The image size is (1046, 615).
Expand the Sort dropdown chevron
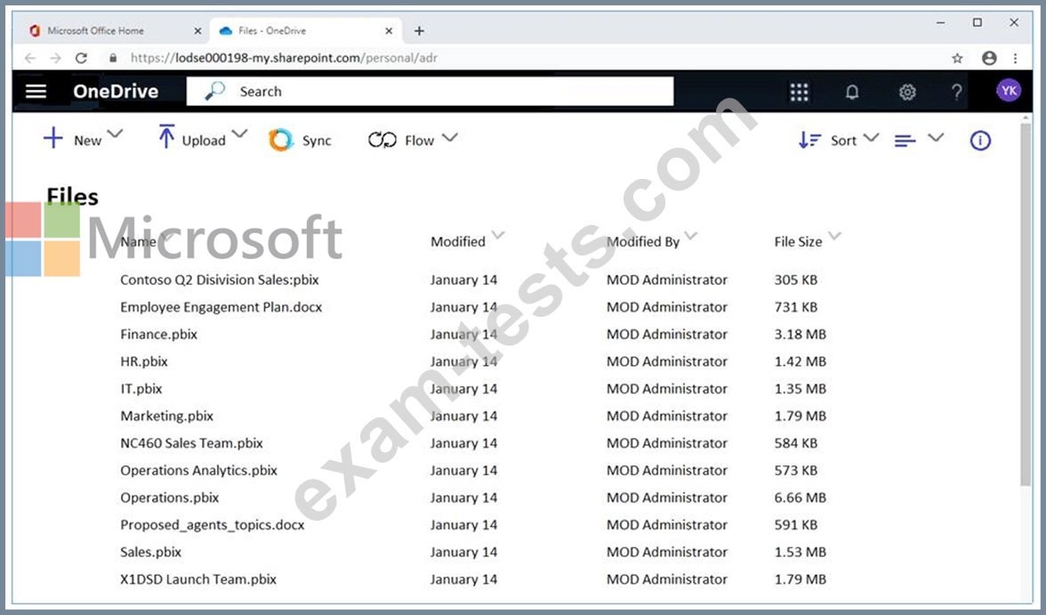tap(871, 138)
